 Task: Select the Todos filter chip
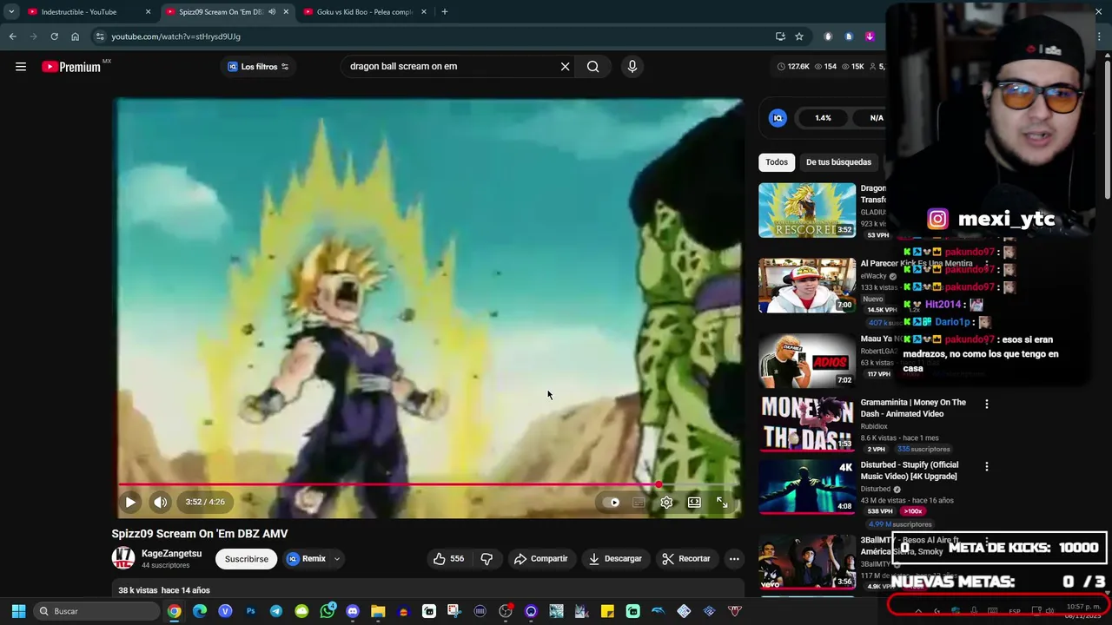pyautogui.click(x=777, y=162)
